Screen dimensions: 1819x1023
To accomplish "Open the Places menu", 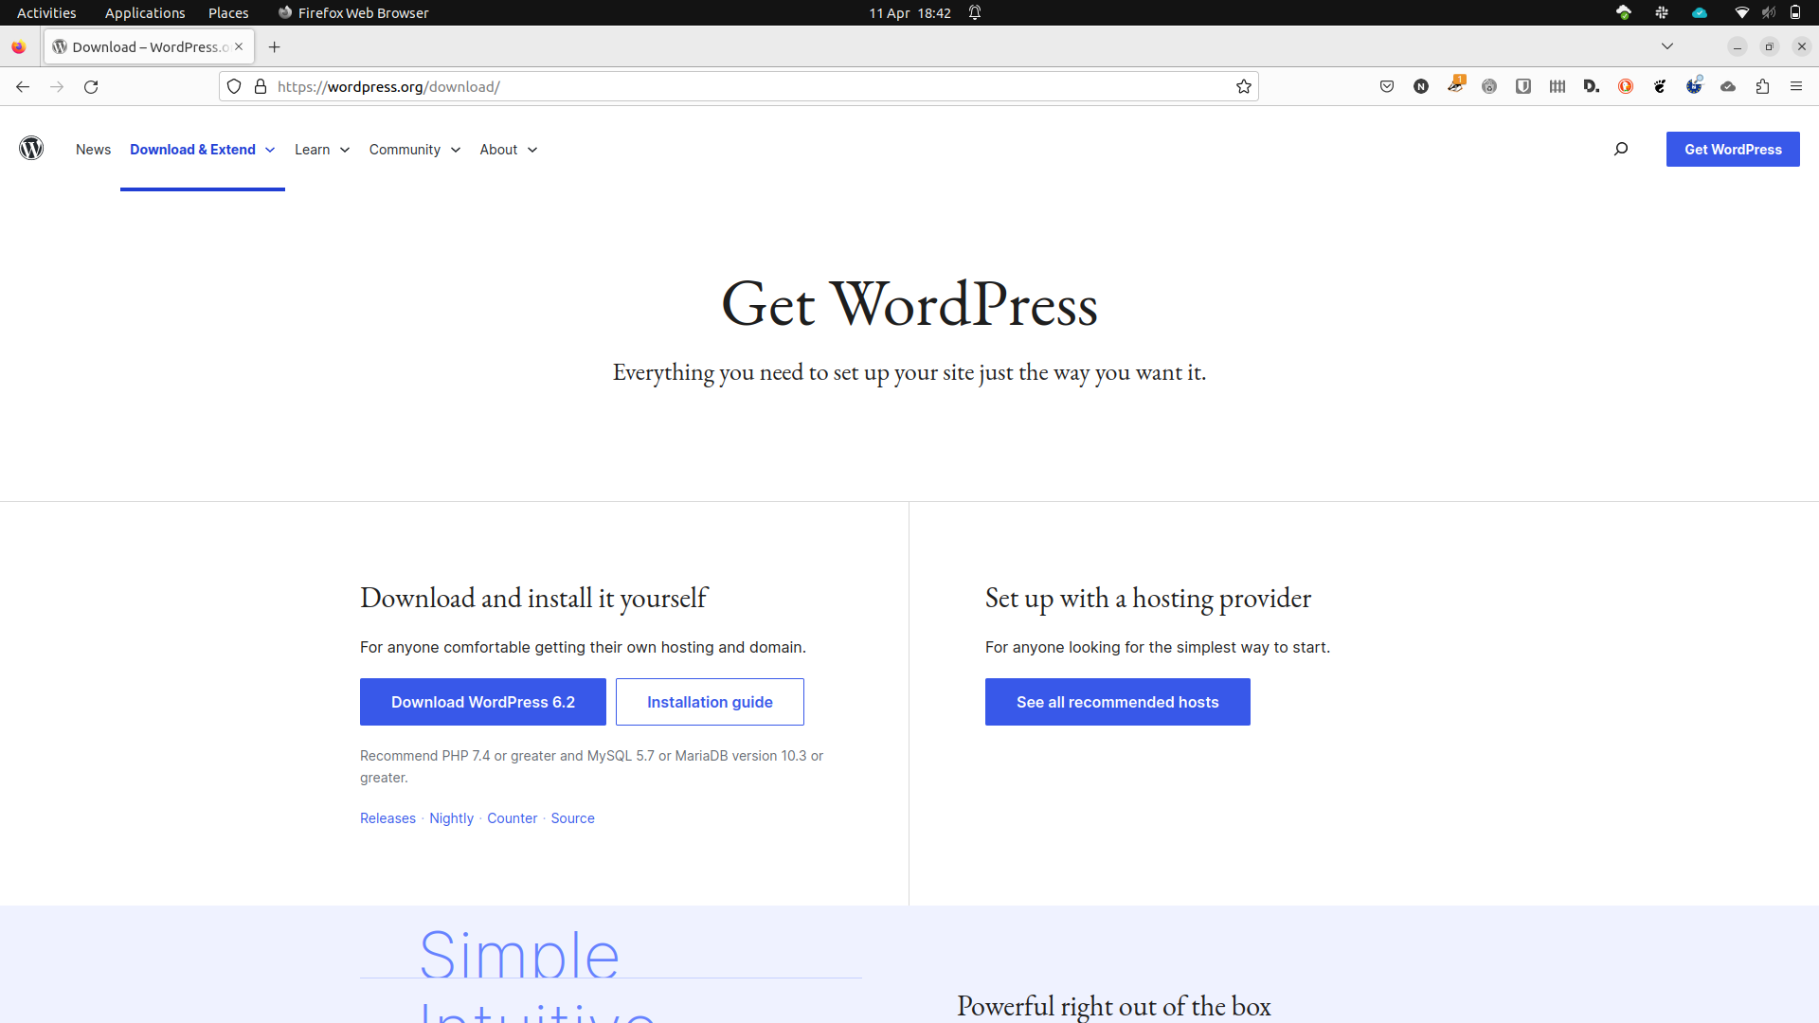I will coord(228,12).
